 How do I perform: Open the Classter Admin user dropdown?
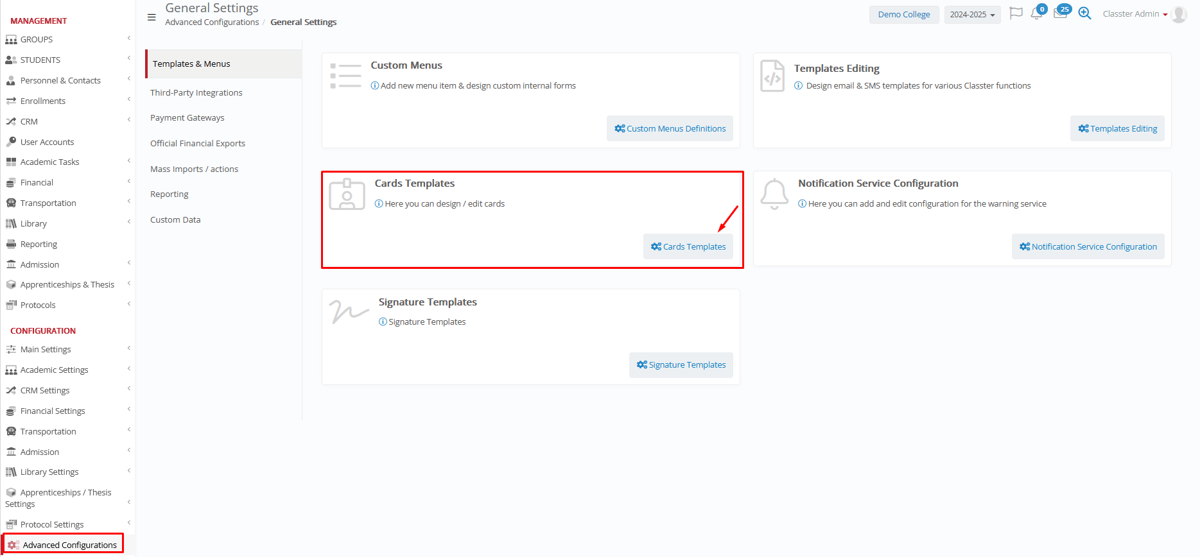click(x=1135, y=14)
